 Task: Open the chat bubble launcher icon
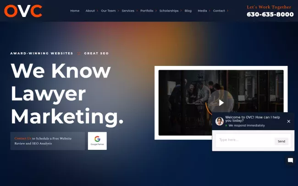[x=290, y=160]
